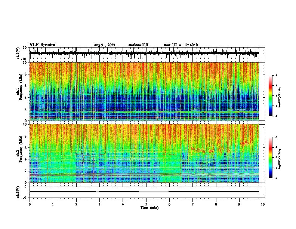Click the "2" kHz tick on ch.2 spectrogram
296x229 pixels.
[x=26, y=171]
